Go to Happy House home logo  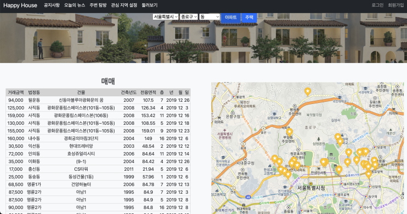[20, 5]
